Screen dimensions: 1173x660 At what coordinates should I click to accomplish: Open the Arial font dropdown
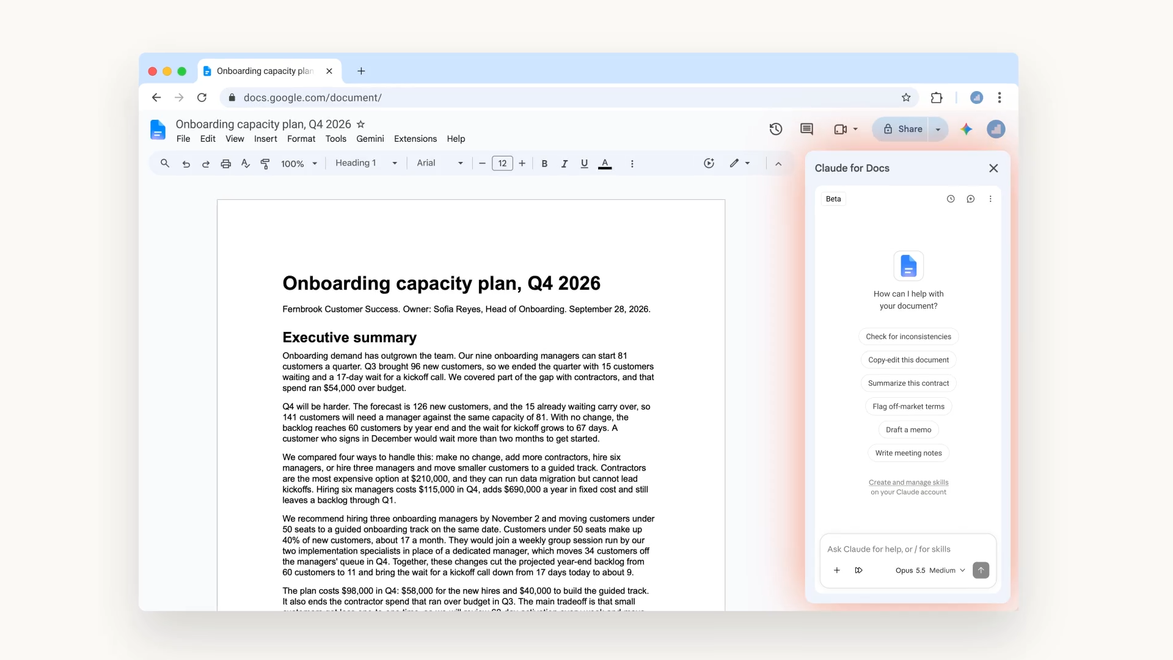click(x=440, y=163)
